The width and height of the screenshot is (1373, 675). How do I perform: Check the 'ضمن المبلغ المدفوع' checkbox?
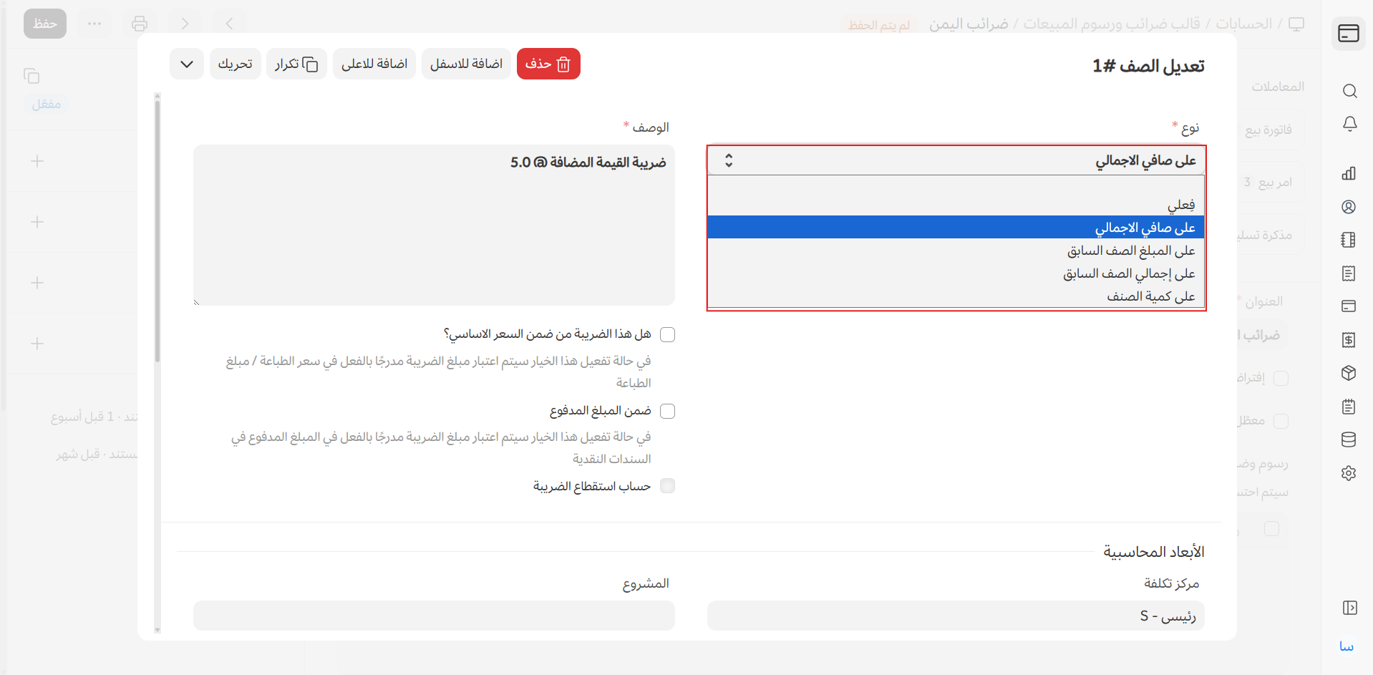tap(667, 411)
